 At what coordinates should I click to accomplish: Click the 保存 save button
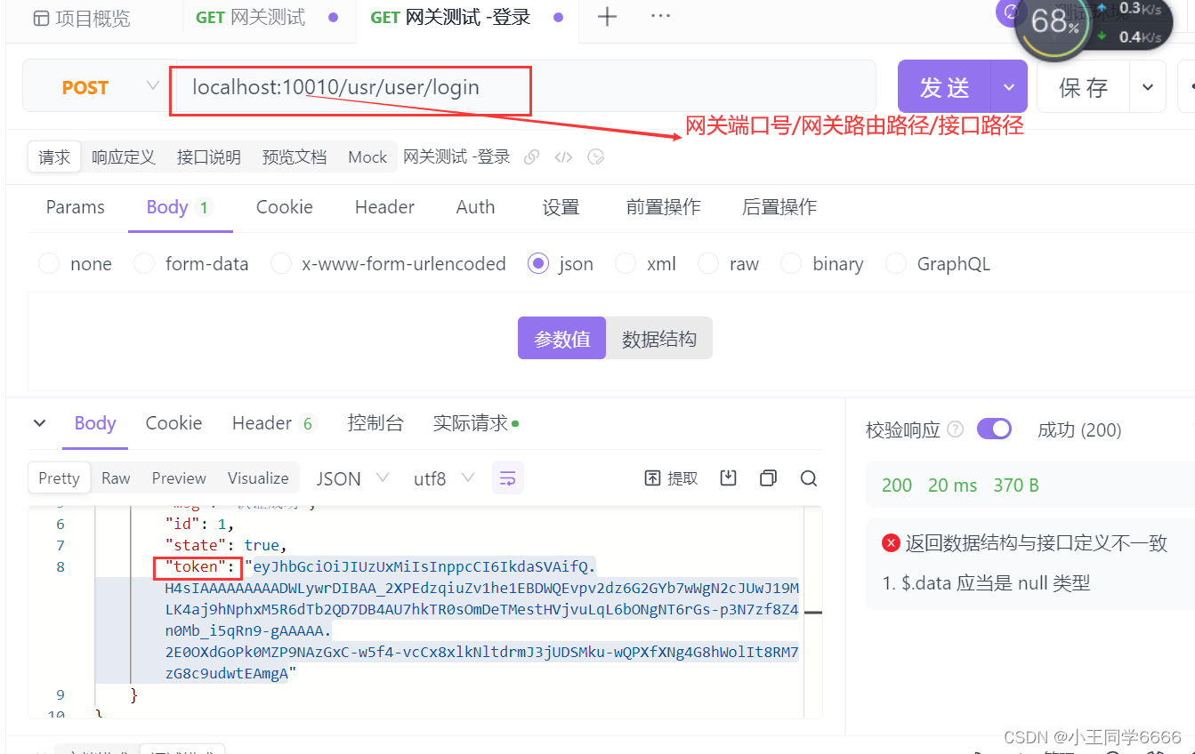coord(1083,87)
